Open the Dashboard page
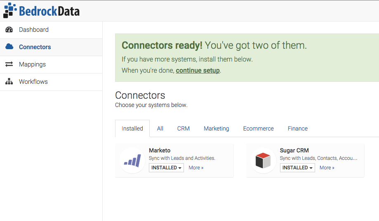 pos(51,30)
